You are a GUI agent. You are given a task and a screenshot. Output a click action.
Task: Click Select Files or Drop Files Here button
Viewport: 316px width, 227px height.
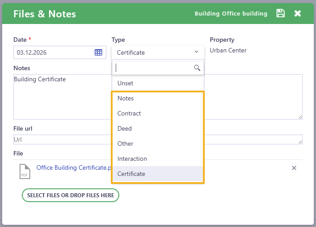tap(70, 195)
